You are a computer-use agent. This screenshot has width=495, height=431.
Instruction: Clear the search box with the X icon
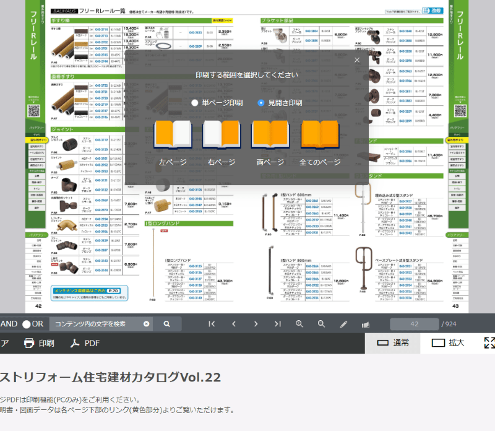145,324
